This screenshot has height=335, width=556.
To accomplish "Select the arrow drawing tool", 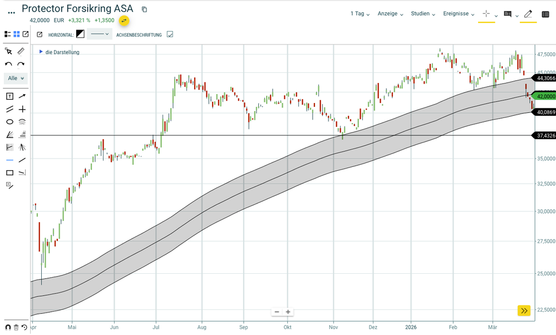I will coord(22,96).
